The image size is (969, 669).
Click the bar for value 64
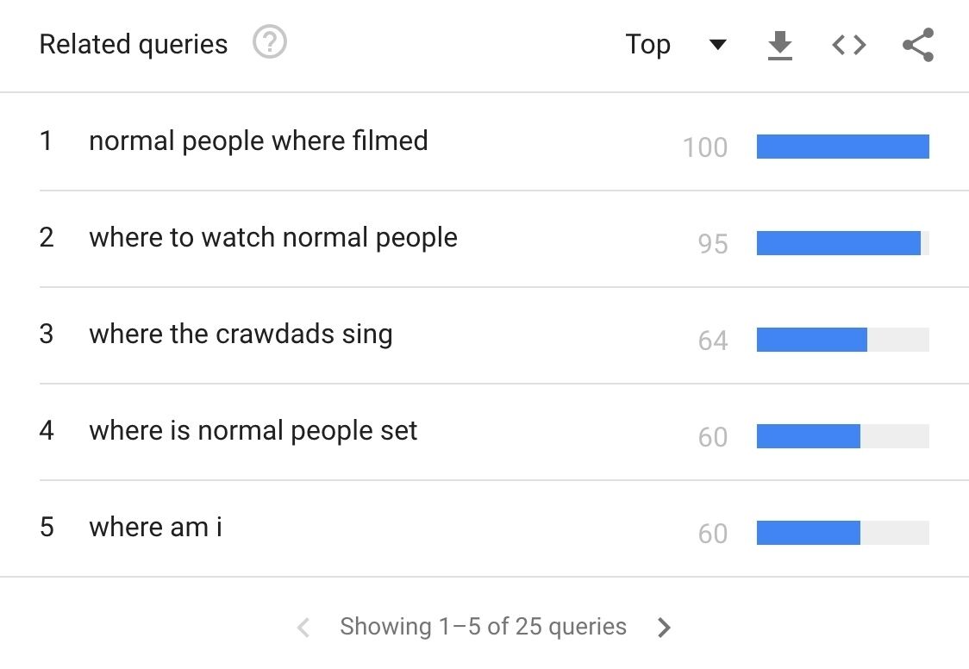(x=811, y=340)
